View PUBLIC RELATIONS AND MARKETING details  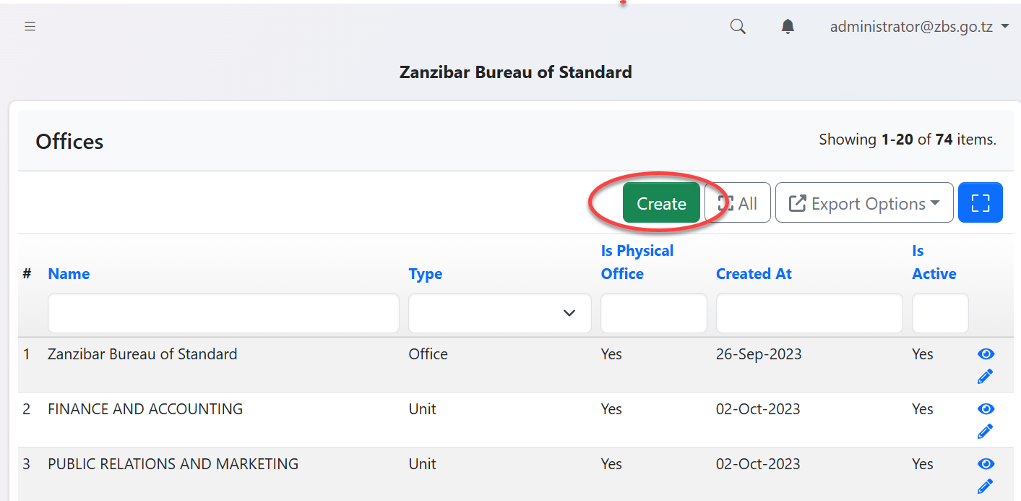pyautogui.click(x=986, y=463)
